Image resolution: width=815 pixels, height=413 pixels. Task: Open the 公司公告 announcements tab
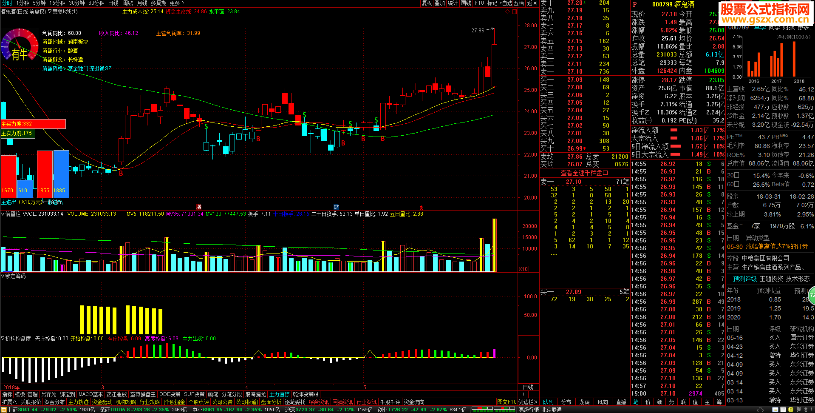pyautogui.click(x=223, y=402)
